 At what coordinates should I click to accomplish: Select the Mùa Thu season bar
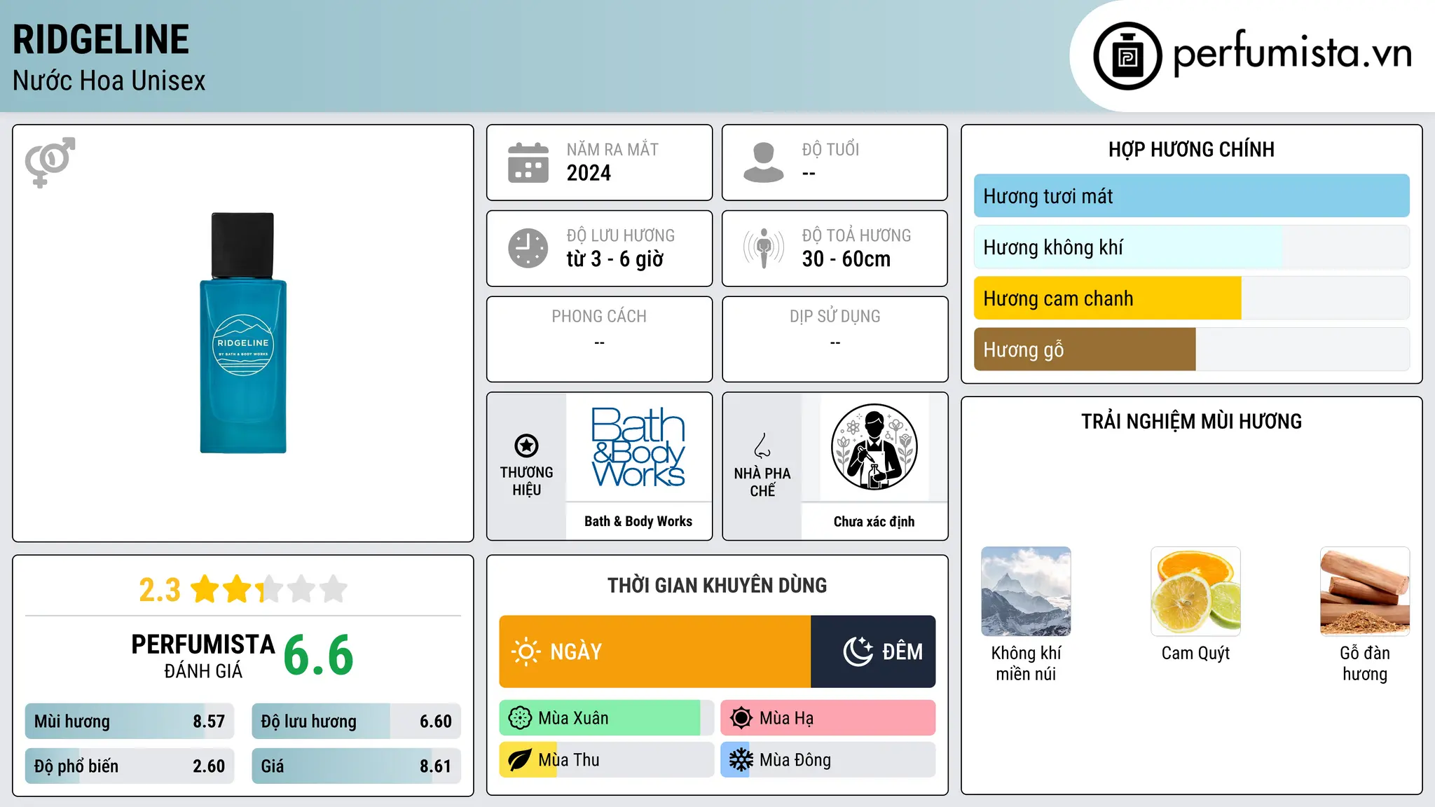(607, 760)
